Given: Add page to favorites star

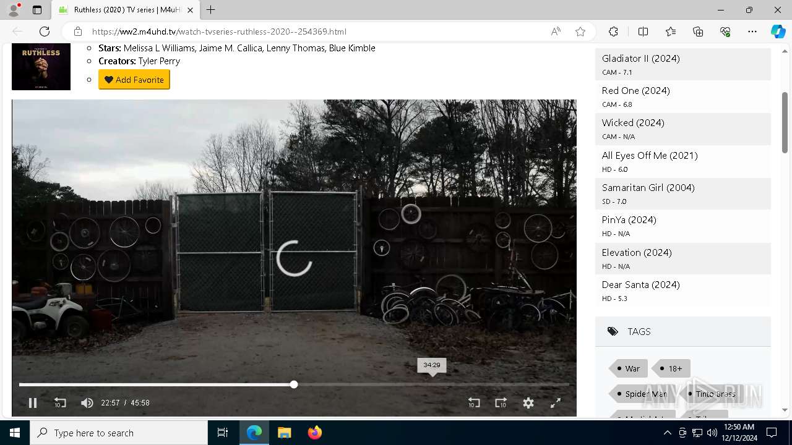Looking at the screenshot, I should pos(580,32).
